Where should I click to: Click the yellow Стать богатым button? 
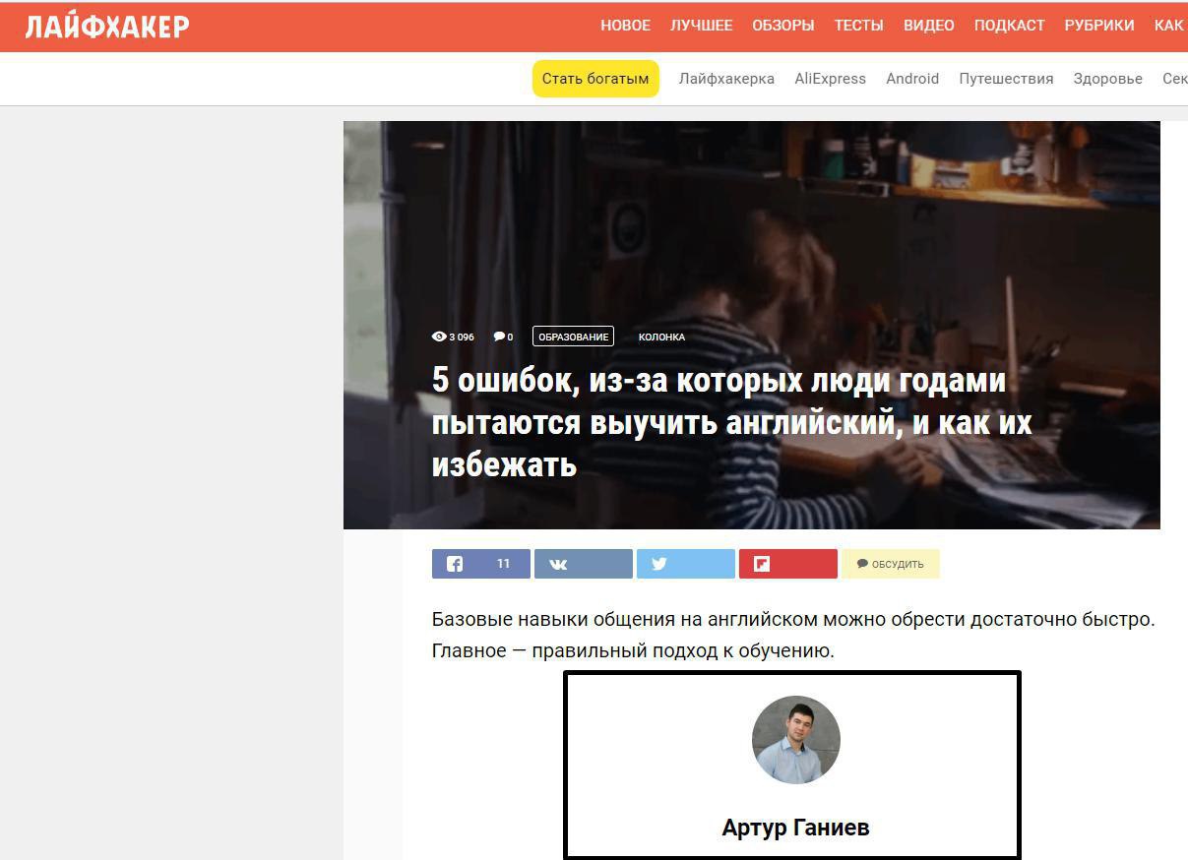(595, 79)
